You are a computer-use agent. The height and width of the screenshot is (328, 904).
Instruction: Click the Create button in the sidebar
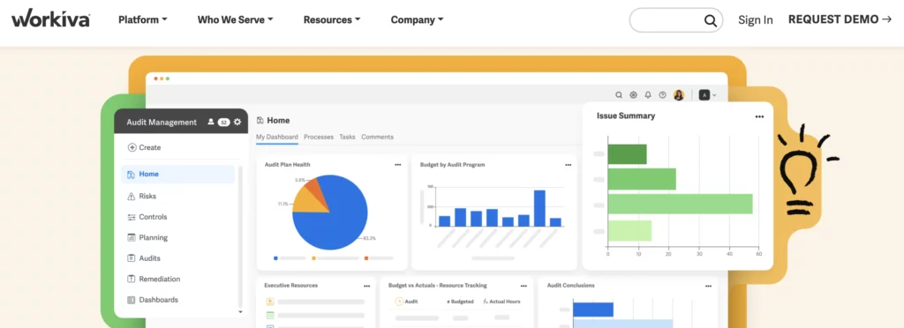pyautogui.click(x=144, y=147)
